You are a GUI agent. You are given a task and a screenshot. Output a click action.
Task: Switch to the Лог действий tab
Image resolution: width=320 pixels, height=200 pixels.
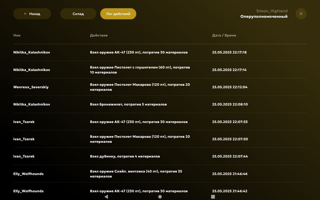point(118,14)
